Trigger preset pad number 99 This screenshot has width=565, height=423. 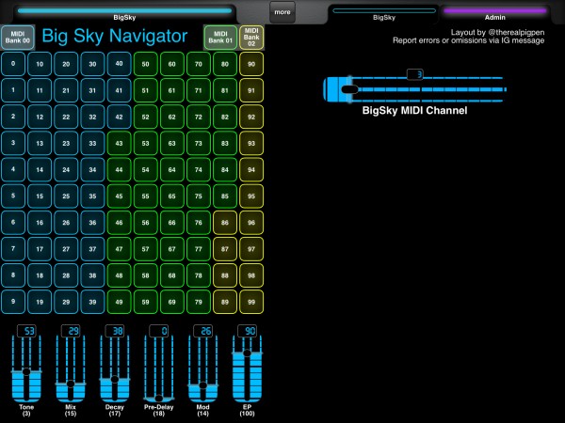tap(251, 302)
